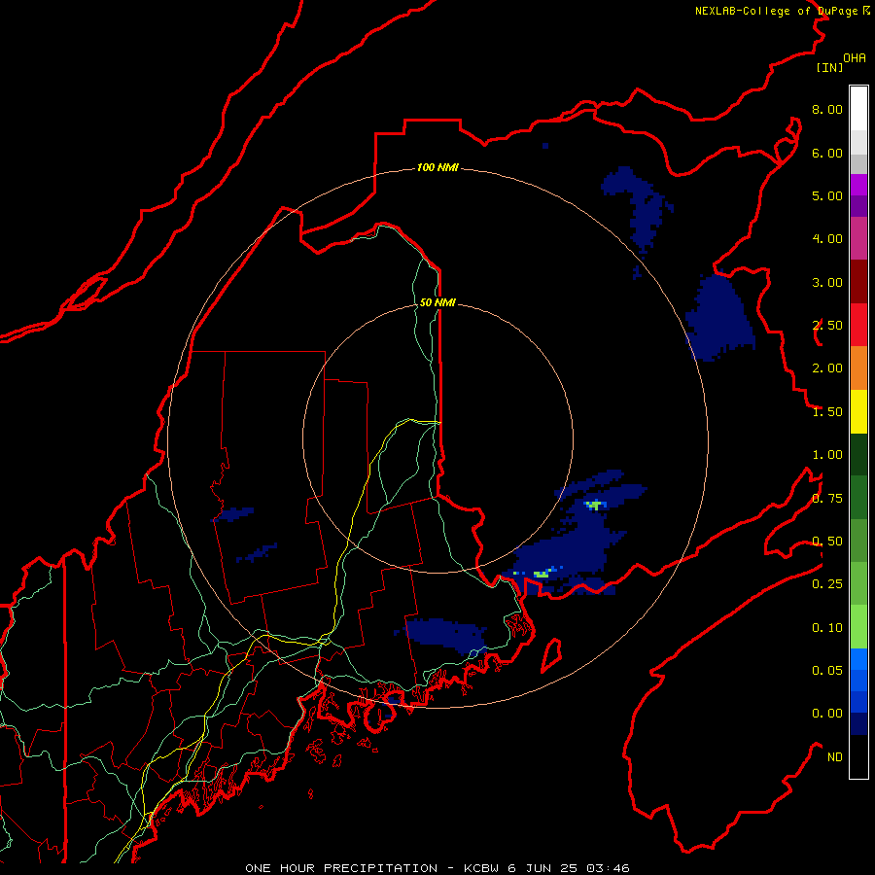Select the OHA product label above legend
Screen dimensions: 875x875
click(855, 58)
